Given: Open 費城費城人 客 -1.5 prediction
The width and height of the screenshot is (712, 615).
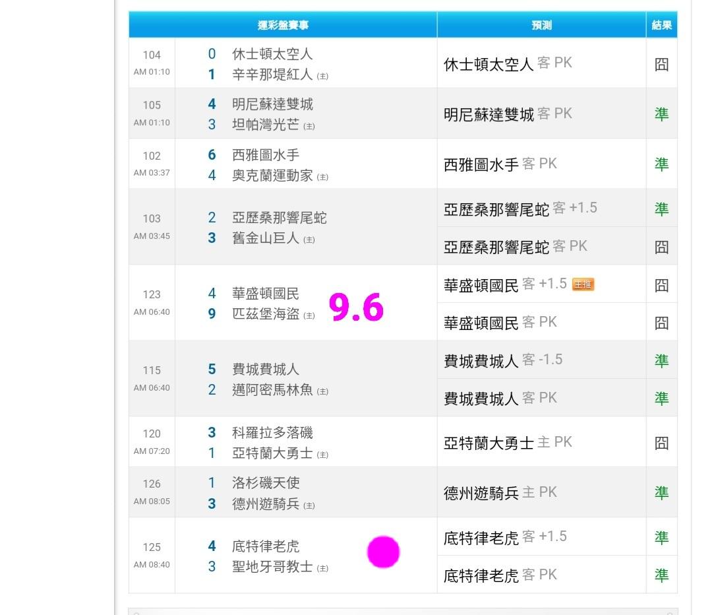Looking at the screenshot, I should click(503, 360).
